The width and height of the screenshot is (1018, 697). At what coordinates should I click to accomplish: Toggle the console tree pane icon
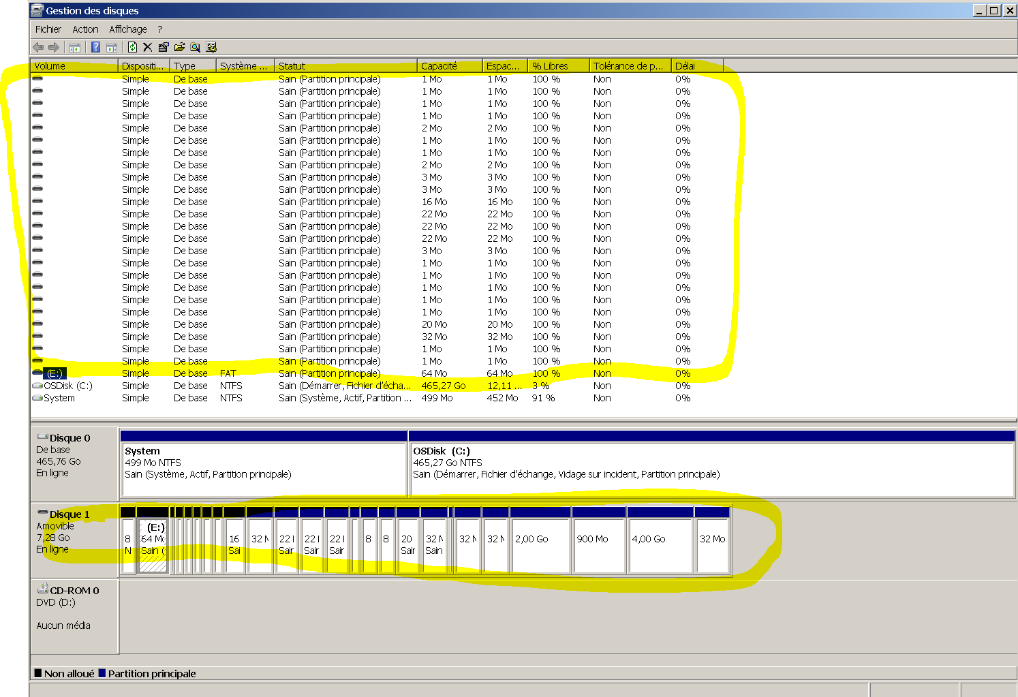point(75,47)
